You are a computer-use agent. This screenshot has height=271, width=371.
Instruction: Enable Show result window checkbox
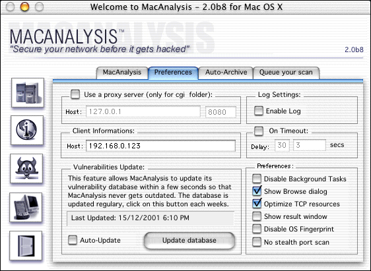pyautogui.click(x=257, y=216)
